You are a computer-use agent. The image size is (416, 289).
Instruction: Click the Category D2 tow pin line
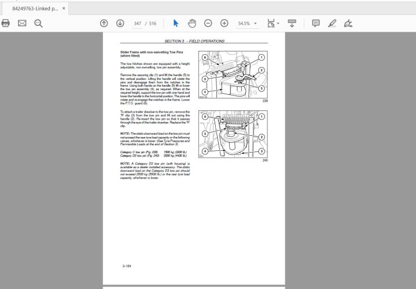click(x=153, y=155)
